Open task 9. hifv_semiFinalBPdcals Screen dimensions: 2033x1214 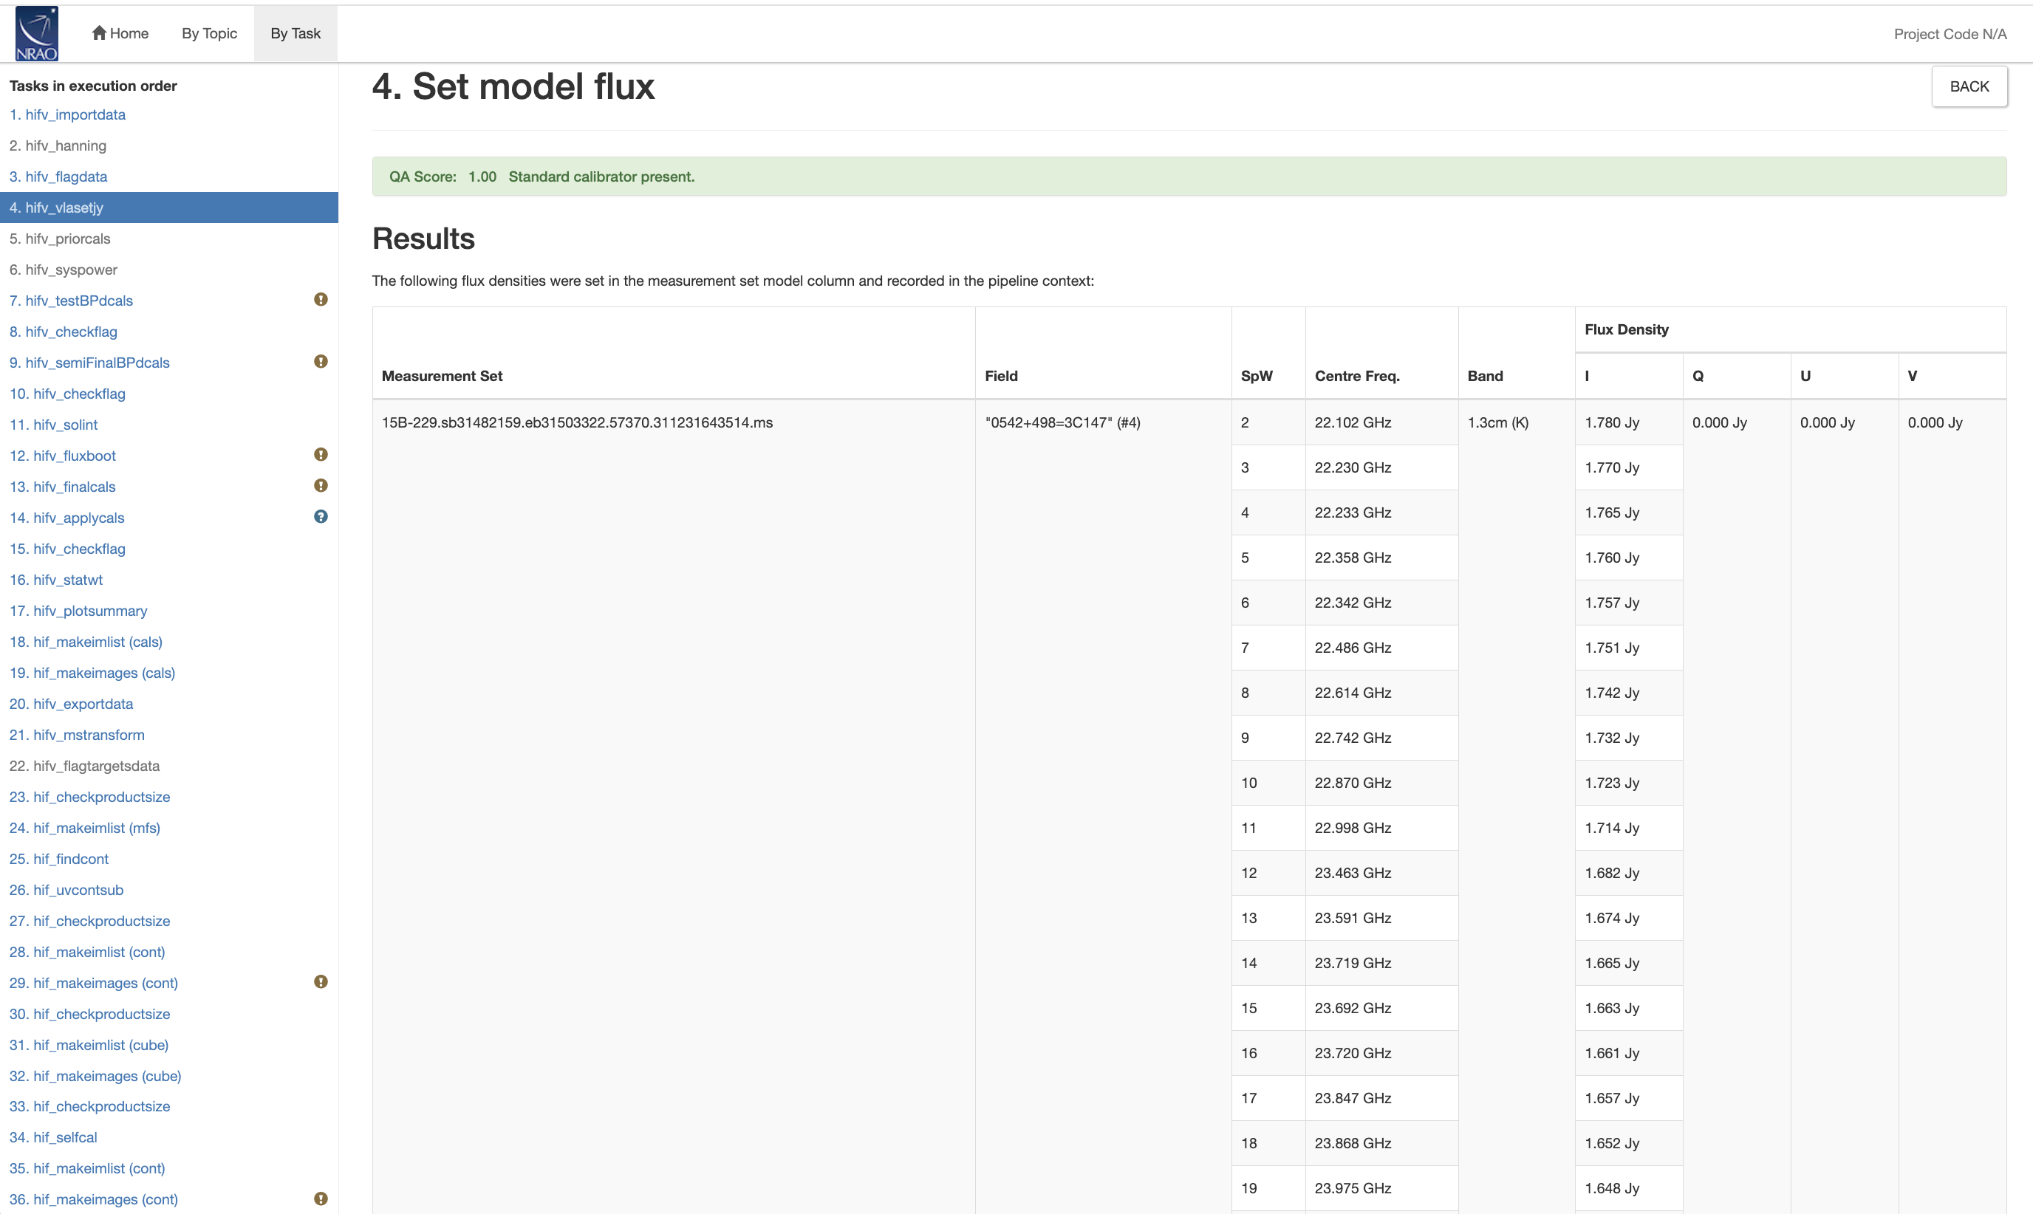(x=89, y=363)
